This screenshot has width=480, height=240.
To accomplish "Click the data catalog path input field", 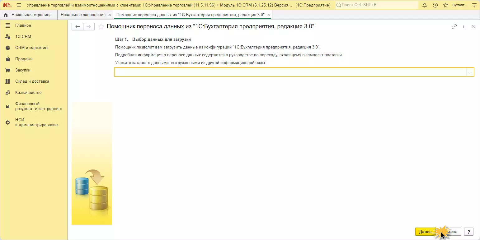I will pos(291,72).
